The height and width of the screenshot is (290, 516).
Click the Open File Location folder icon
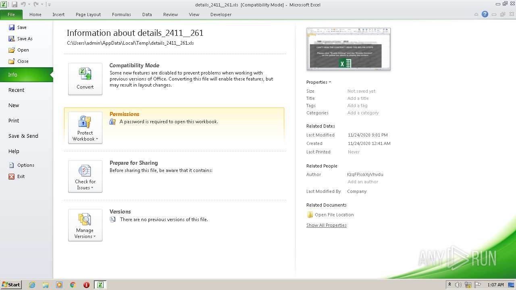[310, 215]
